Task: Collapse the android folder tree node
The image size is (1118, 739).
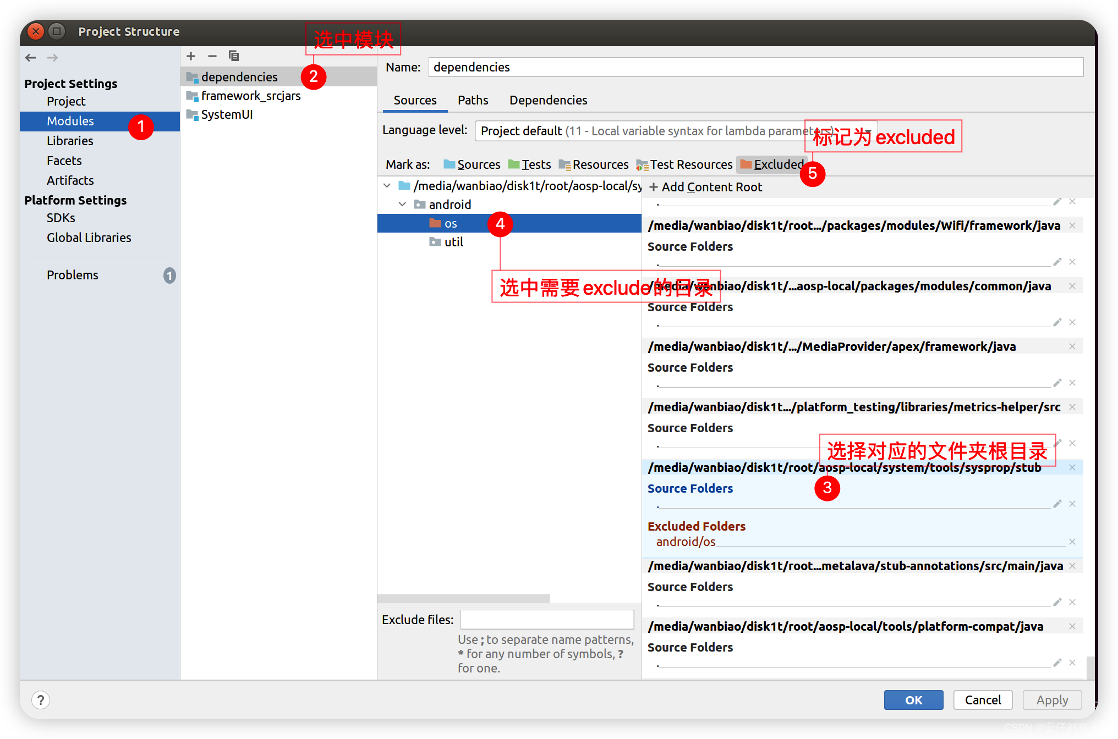Action: (x=403, y=205)
